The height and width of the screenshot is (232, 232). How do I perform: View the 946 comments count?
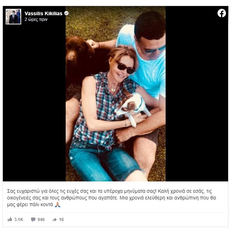[x=41, y=219]
